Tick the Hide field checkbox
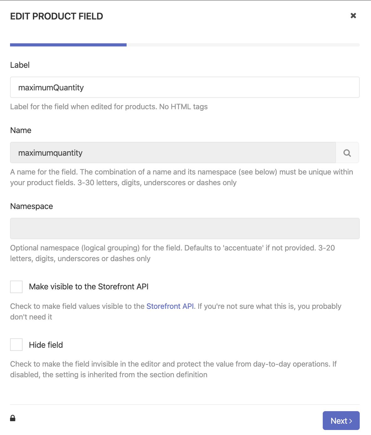Screen dimensions: 371x435 click(x=16, y=345)
